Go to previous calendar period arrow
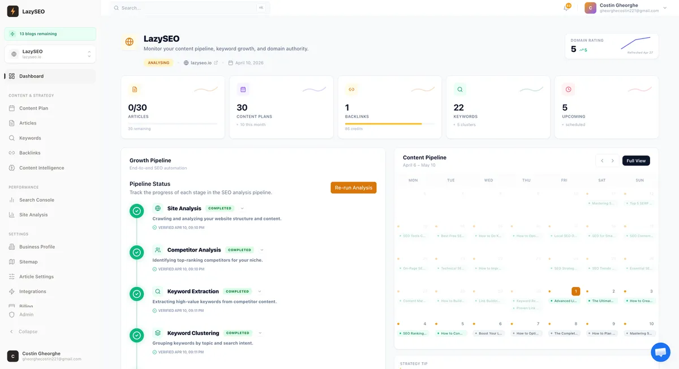The height and width of the screenshot is (369, 679). click(602, 161)
